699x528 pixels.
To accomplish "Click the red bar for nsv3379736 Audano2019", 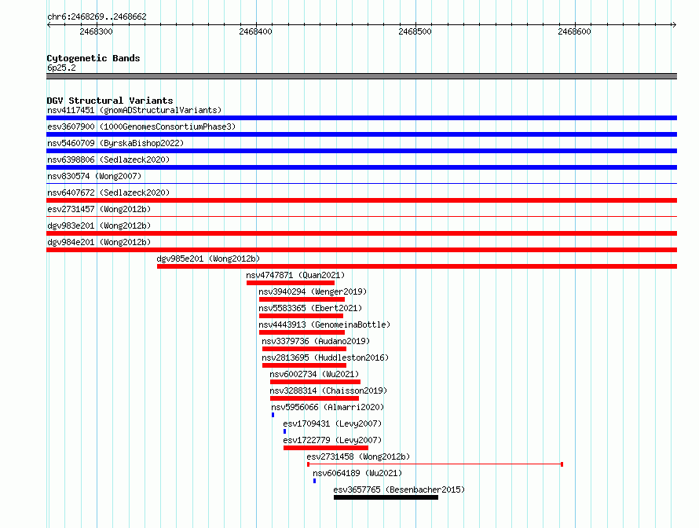I will (305, 349).
